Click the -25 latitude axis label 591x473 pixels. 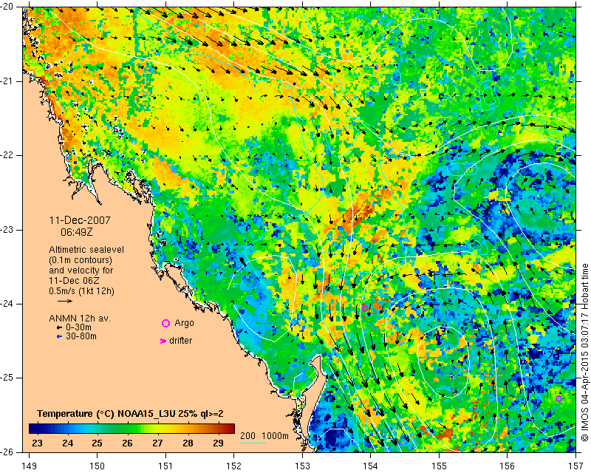point(7,378)
